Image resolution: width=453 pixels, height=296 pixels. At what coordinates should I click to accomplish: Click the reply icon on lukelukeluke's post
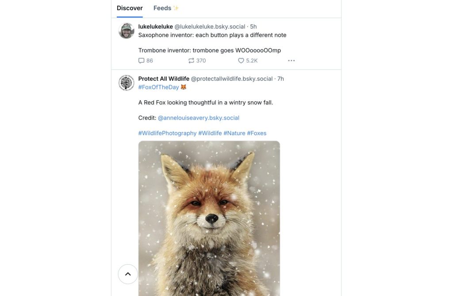point(141,61)
